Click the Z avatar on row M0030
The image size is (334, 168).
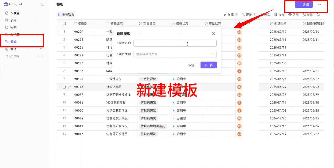[239, 110]
